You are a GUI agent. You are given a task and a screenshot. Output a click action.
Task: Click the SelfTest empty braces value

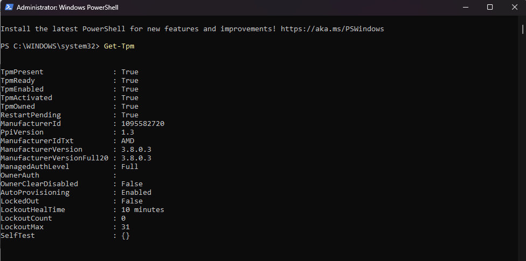click(126, 235)
